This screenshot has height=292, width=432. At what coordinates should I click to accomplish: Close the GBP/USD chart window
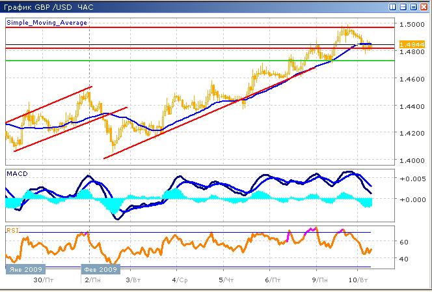click(424, 7)
